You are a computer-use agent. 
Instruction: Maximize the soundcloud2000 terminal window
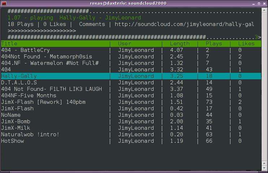click(x=259, y=4)
